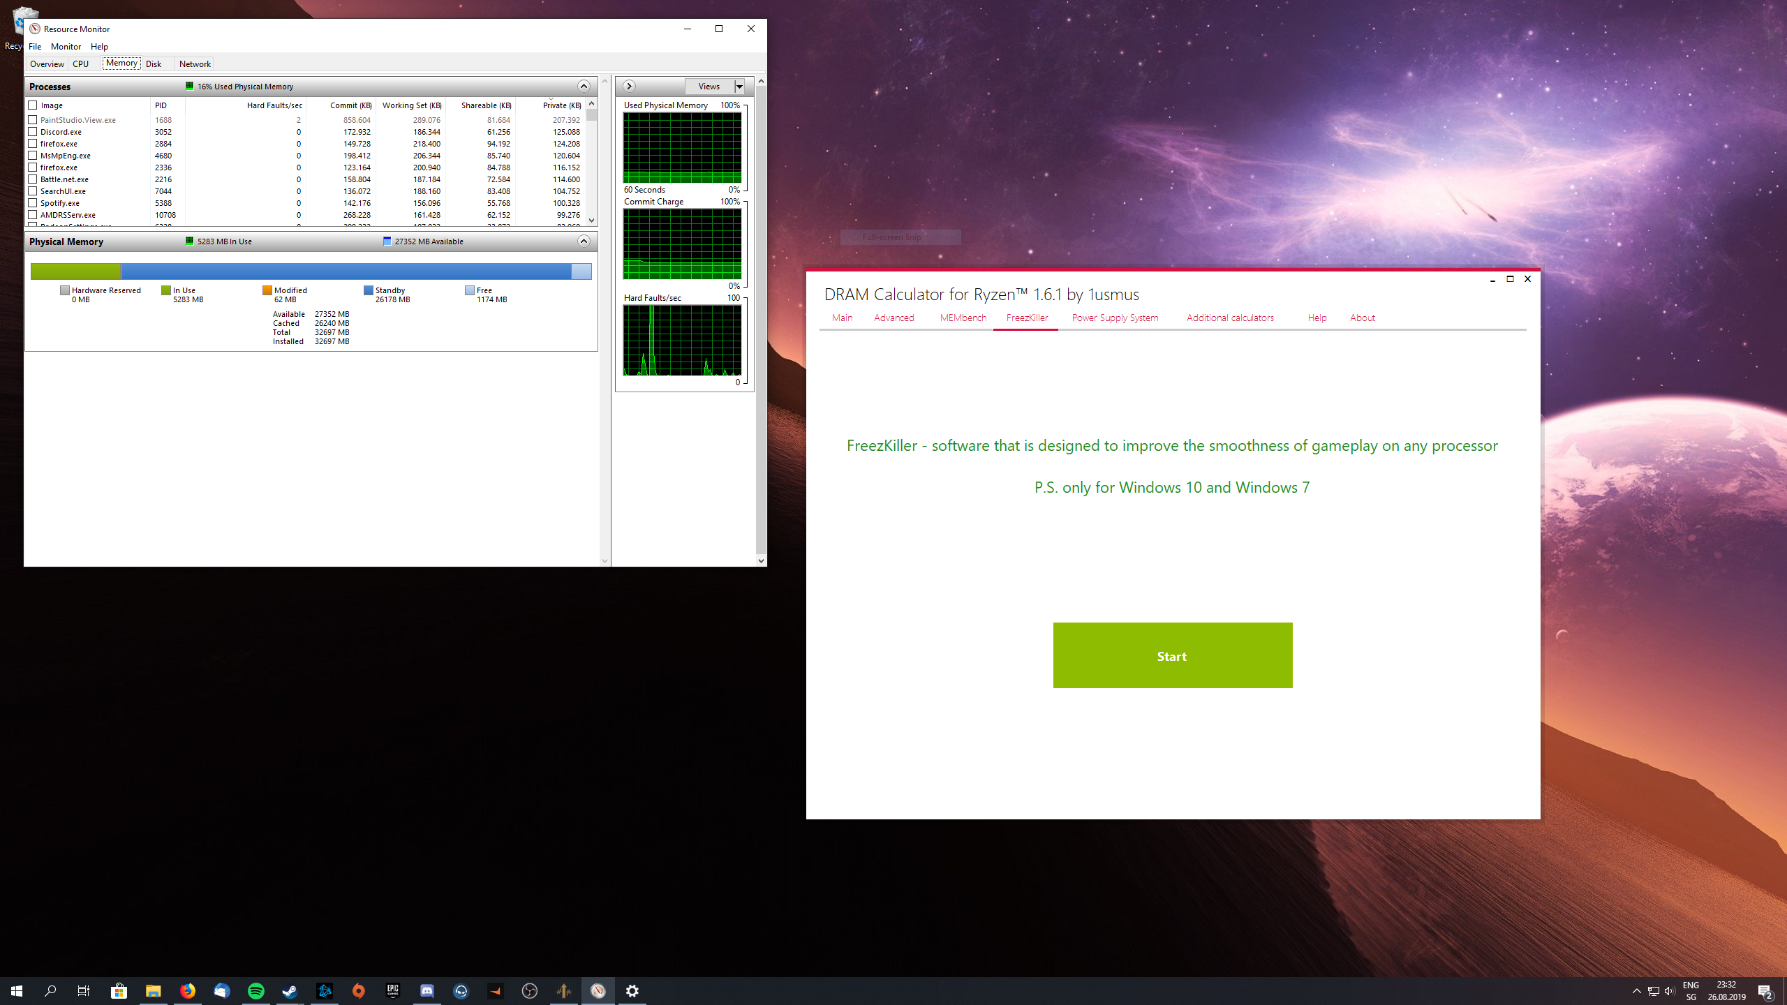Collapse the Processes section
This screenshot has width=1787, height=1005.
click(x=584, y=87)
